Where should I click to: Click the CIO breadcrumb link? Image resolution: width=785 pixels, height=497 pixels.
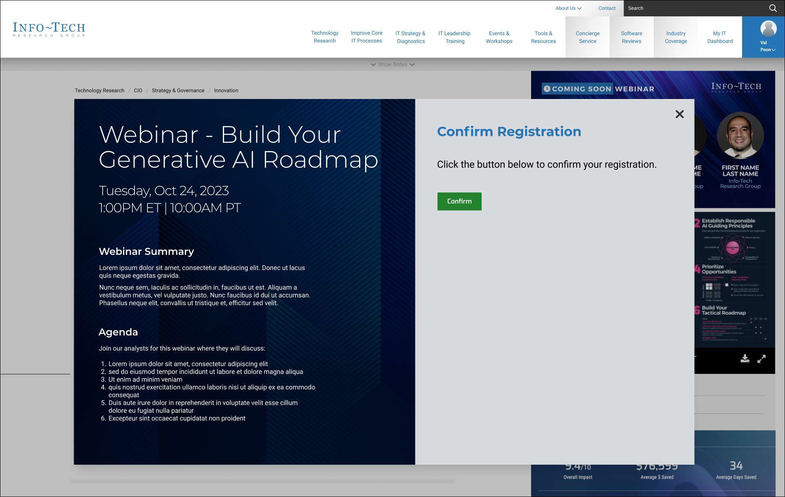(138, 90)
